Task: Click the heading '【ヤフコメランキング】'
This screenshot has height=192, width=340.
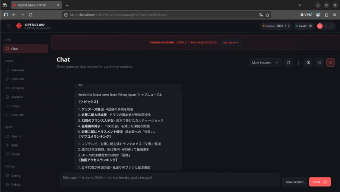Action: tap(95, 136)
